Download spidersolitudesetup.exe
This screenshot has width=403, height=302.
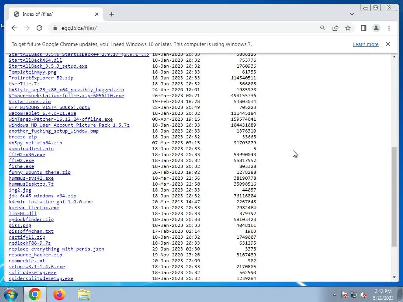click(x=41, y=279)
